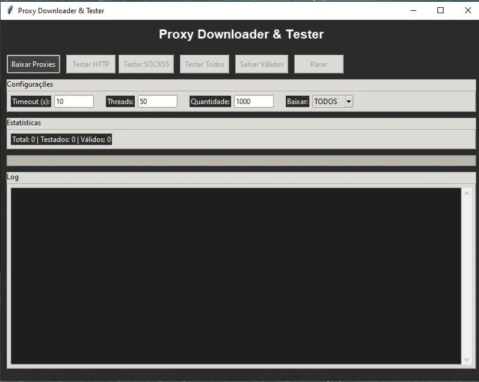Select the Testar Todos button
479x382 pixels.
point(205,64)
